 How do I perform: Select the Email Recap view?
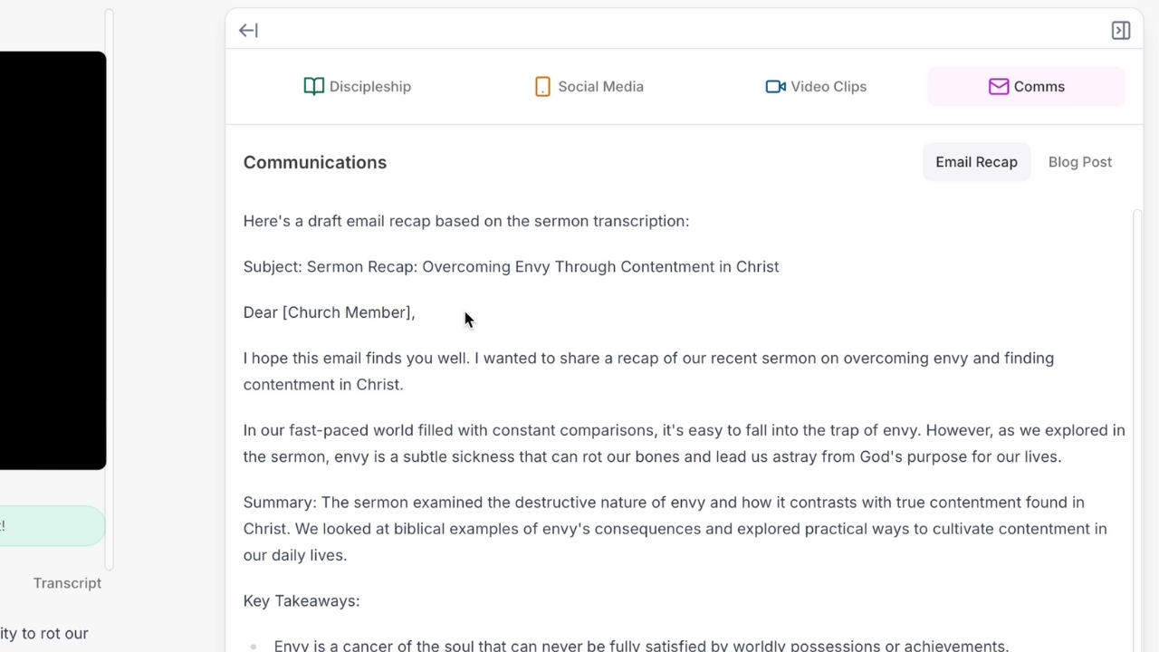976,161
